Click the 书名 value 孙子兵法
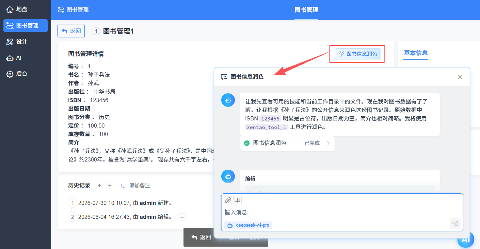This screenshot has height=249, width=480. [x=99, y=75]
